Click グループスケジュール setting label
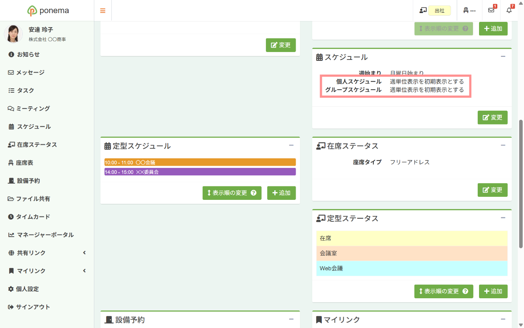Viewport: 524px width, 328px height. pos(353,90)
